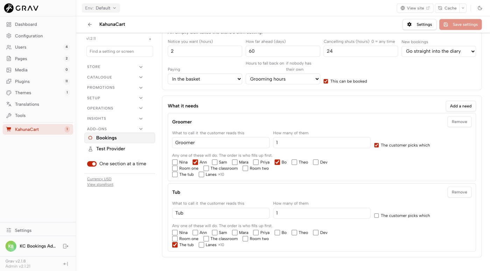Toggle off 'One section at a time' switch
Viewport: 490px width, 271px height.
tap(92, 164)
